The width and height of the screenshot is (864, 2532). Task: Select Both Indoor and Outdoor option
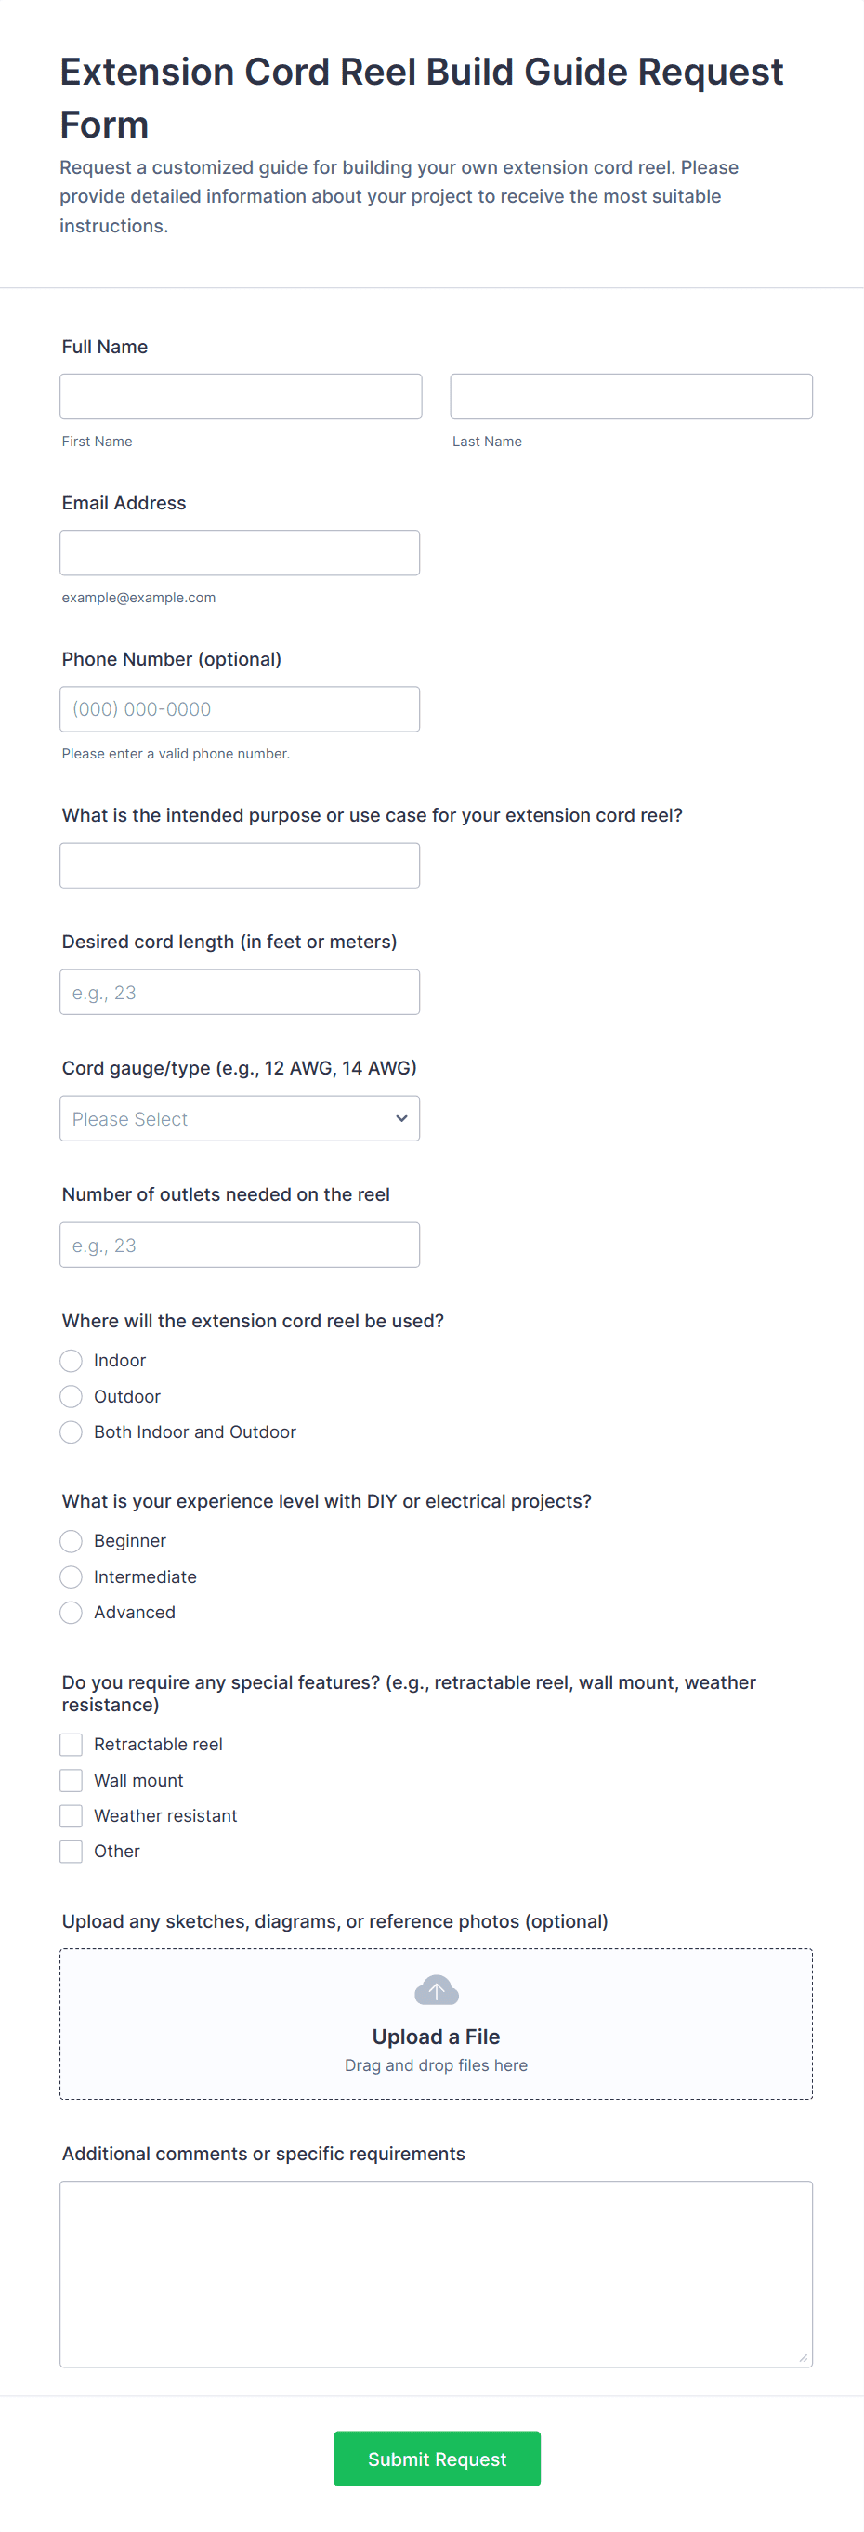click(71, 1432)
